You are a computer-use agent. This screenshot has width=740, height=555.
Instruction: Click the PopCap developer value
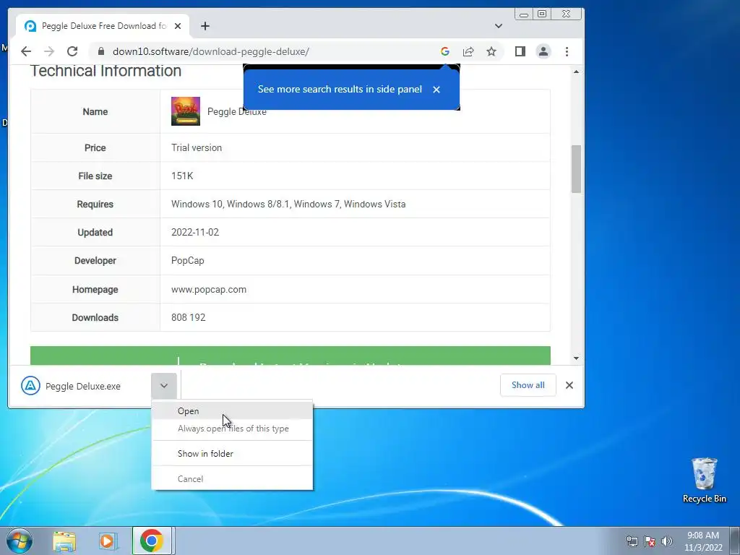187,260
